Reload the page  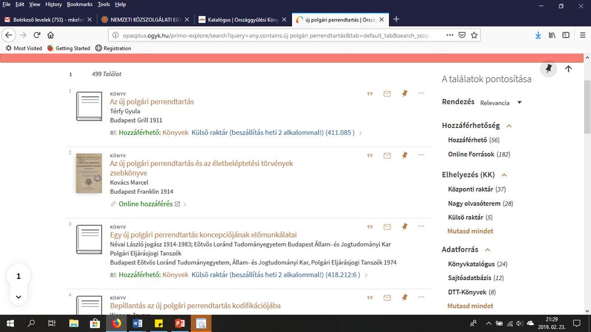point(36,35)
